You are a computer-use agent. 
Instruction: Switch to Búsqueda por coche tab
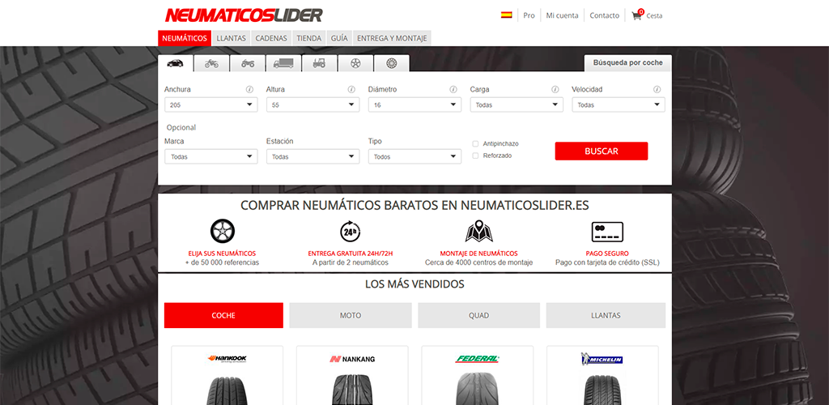[x=627, y=63]
